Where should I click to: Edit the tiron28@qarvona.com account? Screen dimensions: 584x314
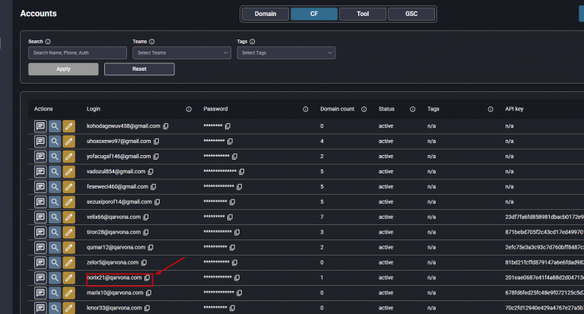(x=69, y=232)
